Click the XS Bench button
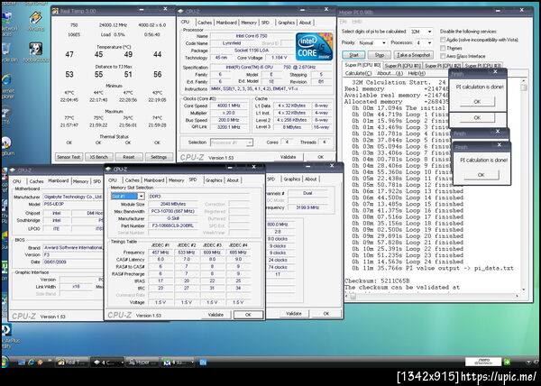Image resolution: width=541 pixels, height=386 pixels. coord(98,157)
